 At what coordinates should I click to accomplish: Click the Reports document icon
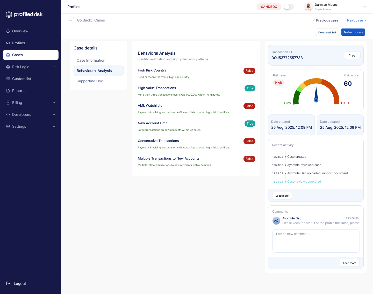click(x=8, y=91)
